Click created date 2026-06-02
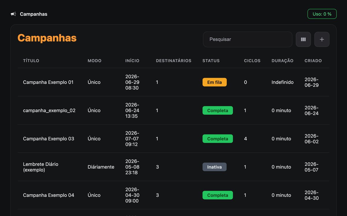347x216 pixels. [312, 139]
